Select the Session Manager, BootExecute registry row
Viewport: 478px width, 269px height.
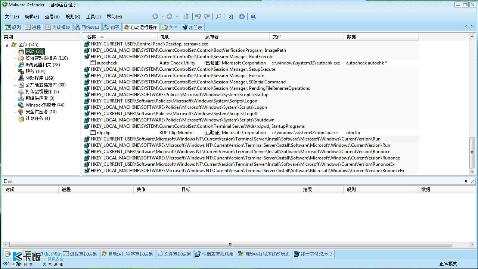pyautogui.click(x=251, y=57)
